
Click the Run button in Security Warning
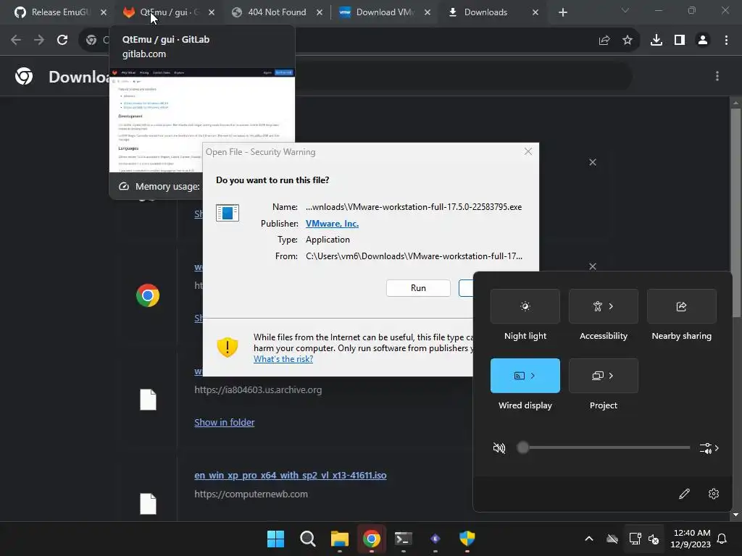coord(418,288)
